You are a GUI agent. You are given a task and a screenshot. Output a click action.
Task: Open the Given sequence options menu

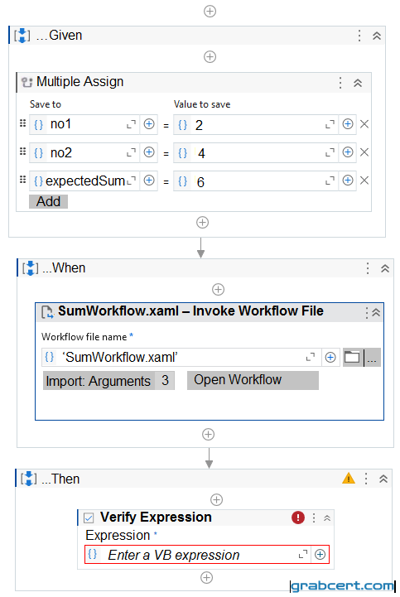tap(359, 36)
